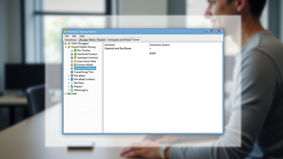Open the last menu in the menu bar
Screen dimensions: 283x159
[x=82, y=36]
